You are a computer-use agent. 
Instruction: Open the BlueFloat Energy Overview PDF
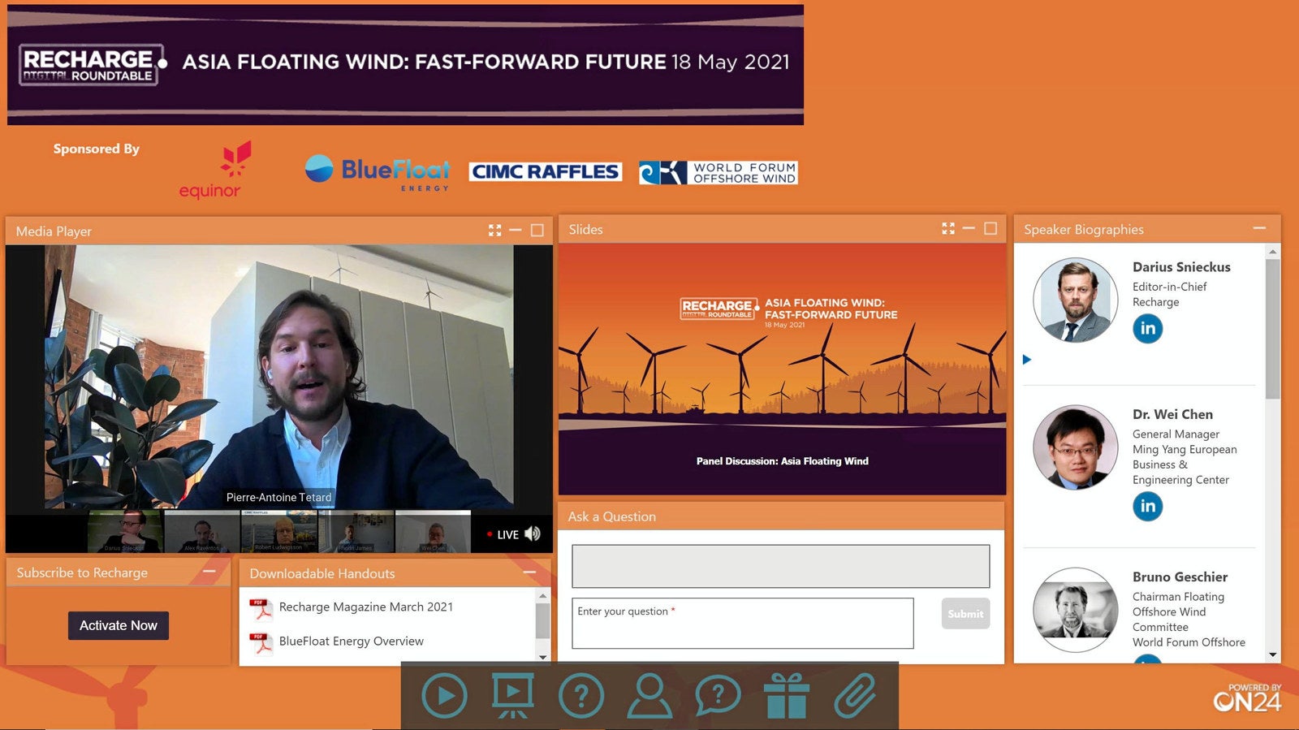pyautogui.click(x=351, y=641)
